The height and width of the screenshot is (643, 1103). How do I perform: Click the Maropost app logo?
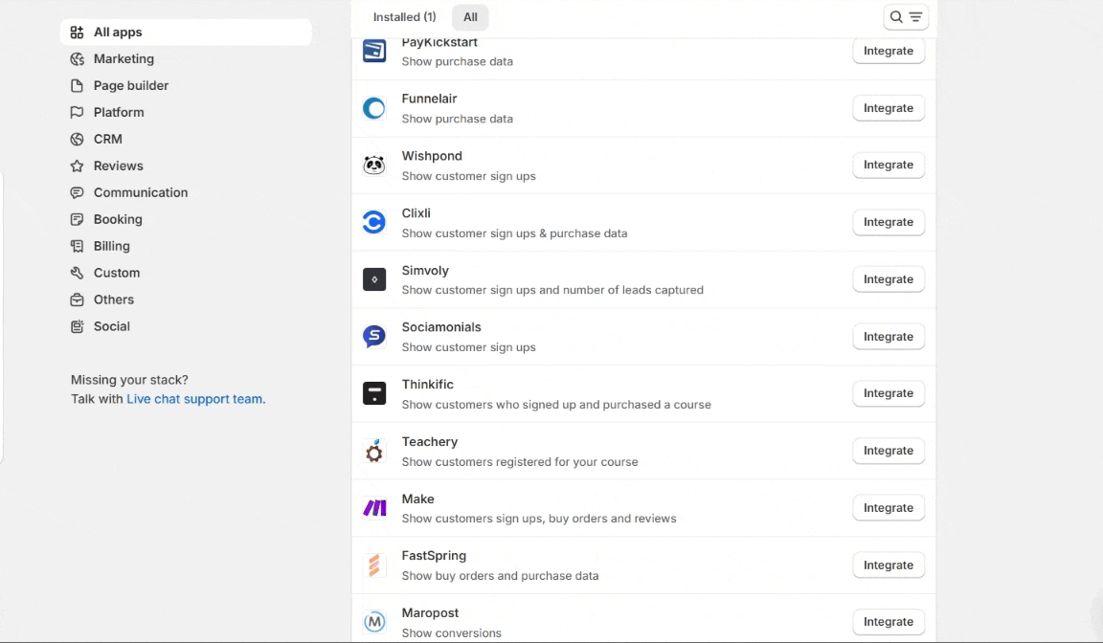374,622
